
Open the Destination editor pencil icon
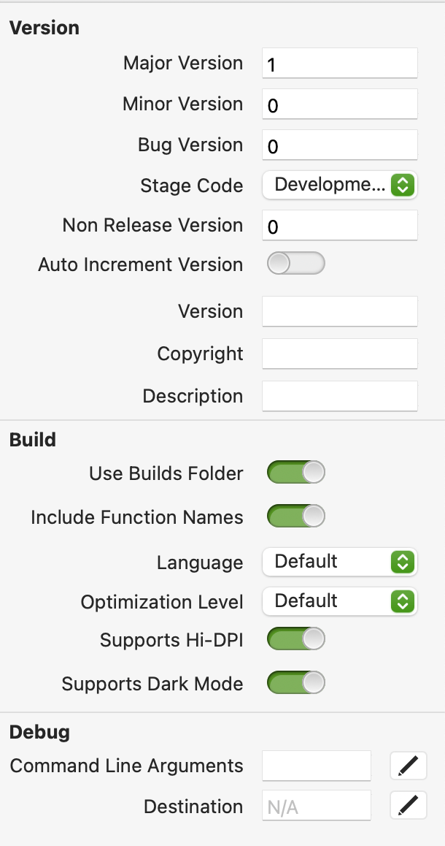pyautogui.click(x=408, y=806)
